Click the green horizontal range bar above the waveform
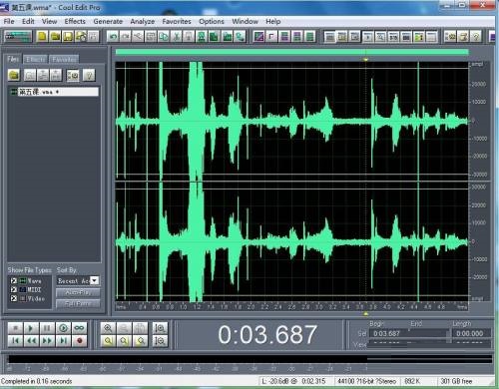 coord(292,52)
